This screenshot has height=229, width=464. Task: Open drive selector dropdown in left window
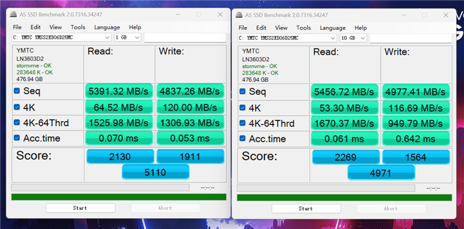pos(61,38)
